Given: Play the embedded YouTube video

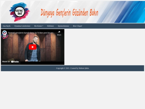Looking at the screenshot, I should pos(32,47).
